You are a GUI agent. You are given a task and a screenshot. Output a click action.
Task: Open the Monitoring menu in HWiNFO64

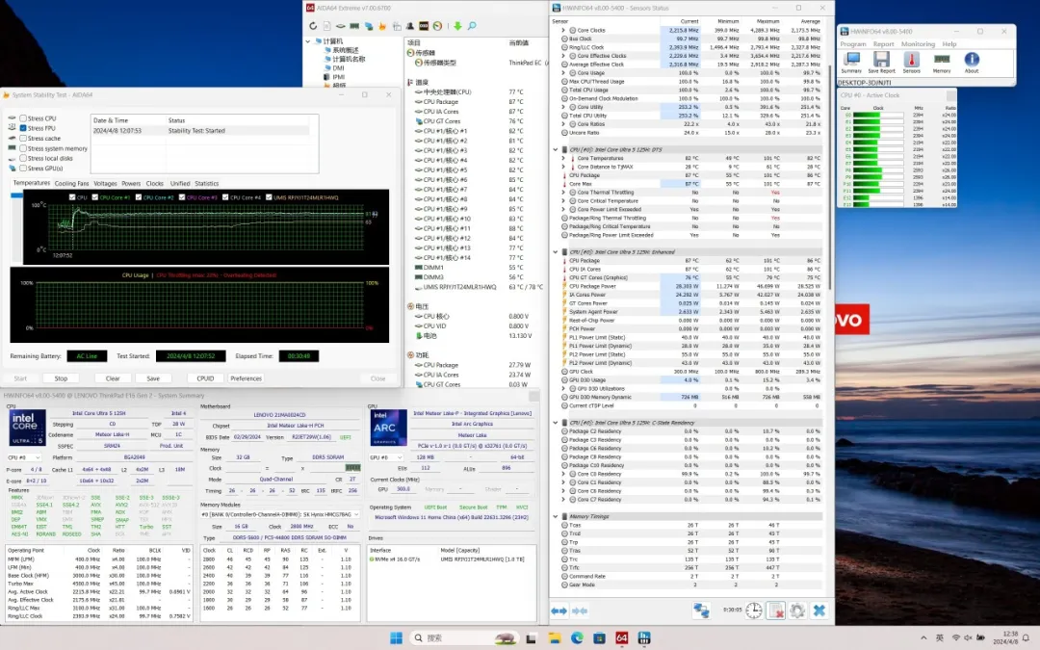pos(918,43)
